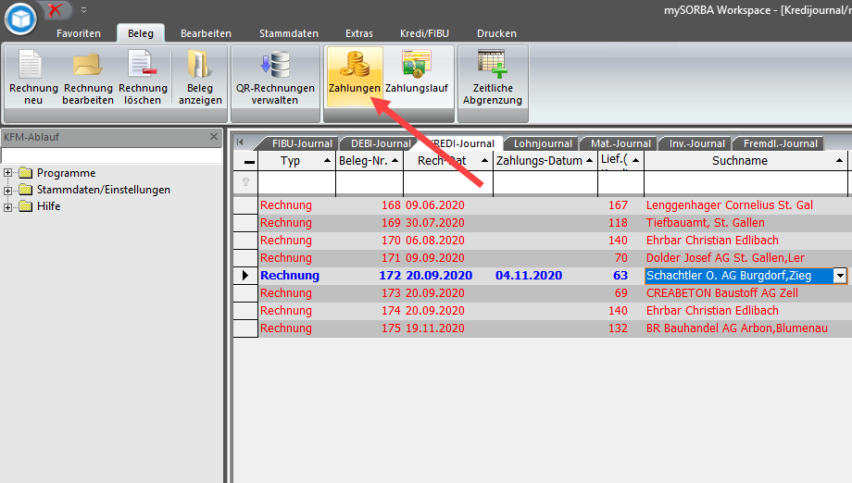Open the Bearbeiten ribbon tab

tap(206, 33)
